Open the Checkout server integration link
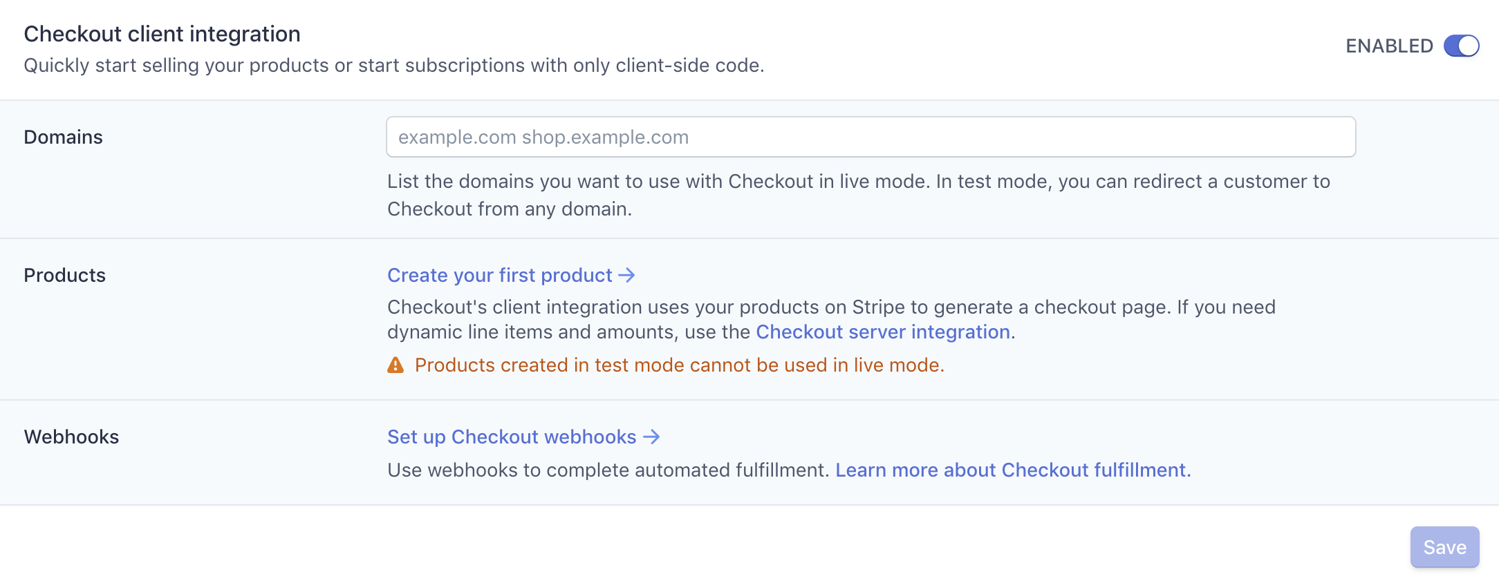Screen dimensions: 1499x583 (882, 332)
